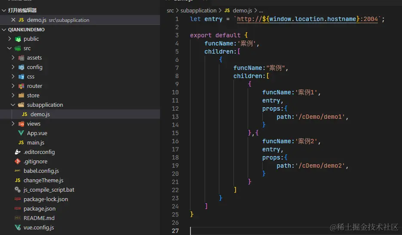The width and height of the screenshot is (402, 235).
Task: Expand the router folder chevron
Action: coord(13,86)
